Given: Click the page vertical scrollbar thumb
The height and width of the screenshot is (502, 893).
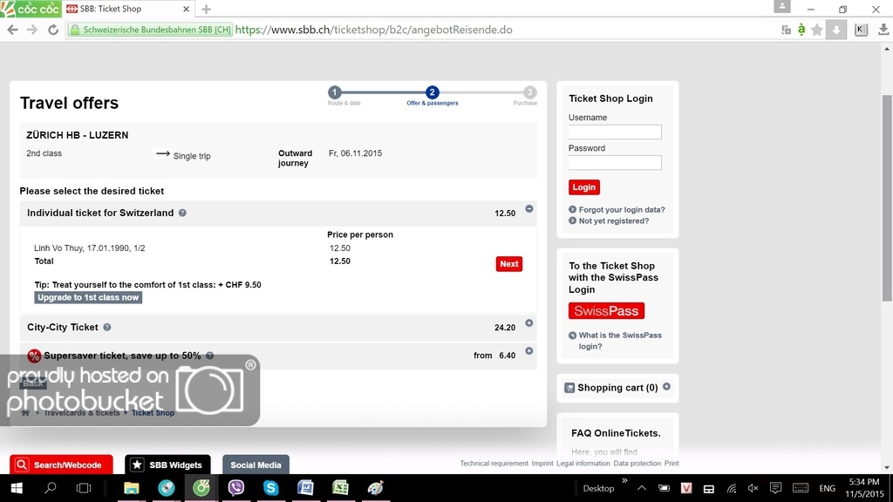Looking at the screenshot, I should tap(887, 198).
